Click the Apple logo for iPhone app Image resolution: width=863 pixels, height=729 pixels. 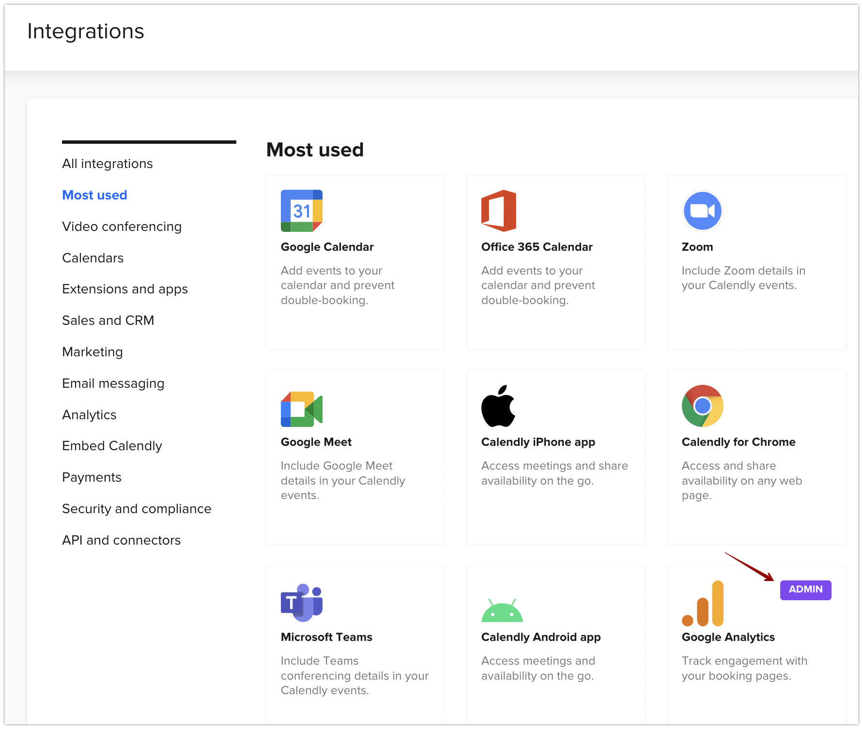coord(498,406)
